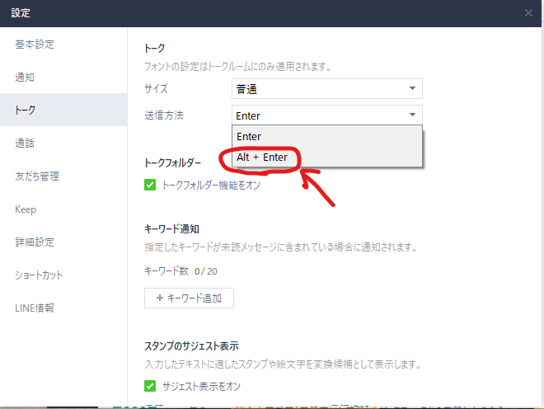The height and width of the screenshot is (409, 544).
Task: Switch to the Keep settings section
Action: pos(26,209)
